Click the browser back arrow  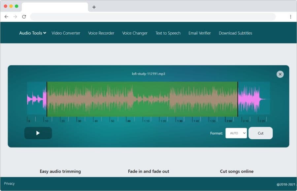point(6,17)
